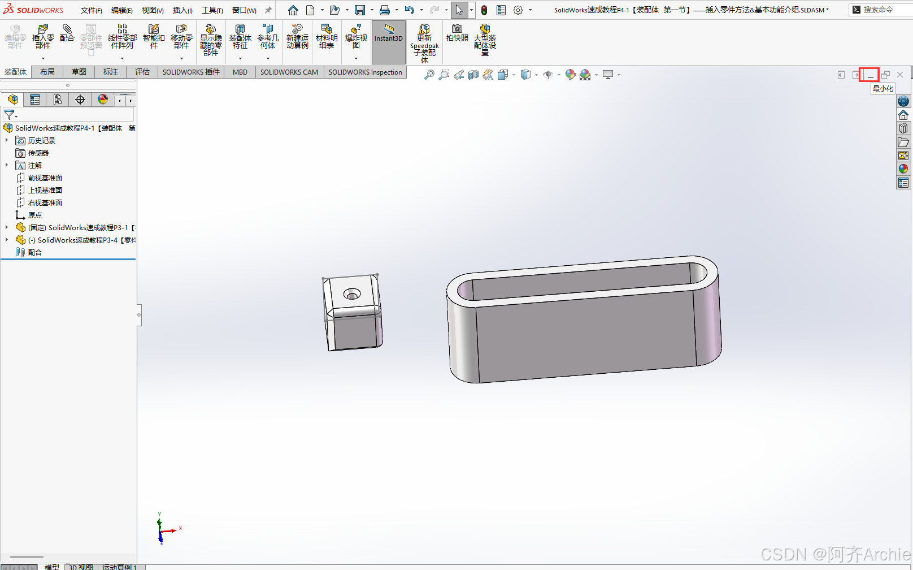
Task: Expand the 历史记录 tree node
Action: (7, 140)
